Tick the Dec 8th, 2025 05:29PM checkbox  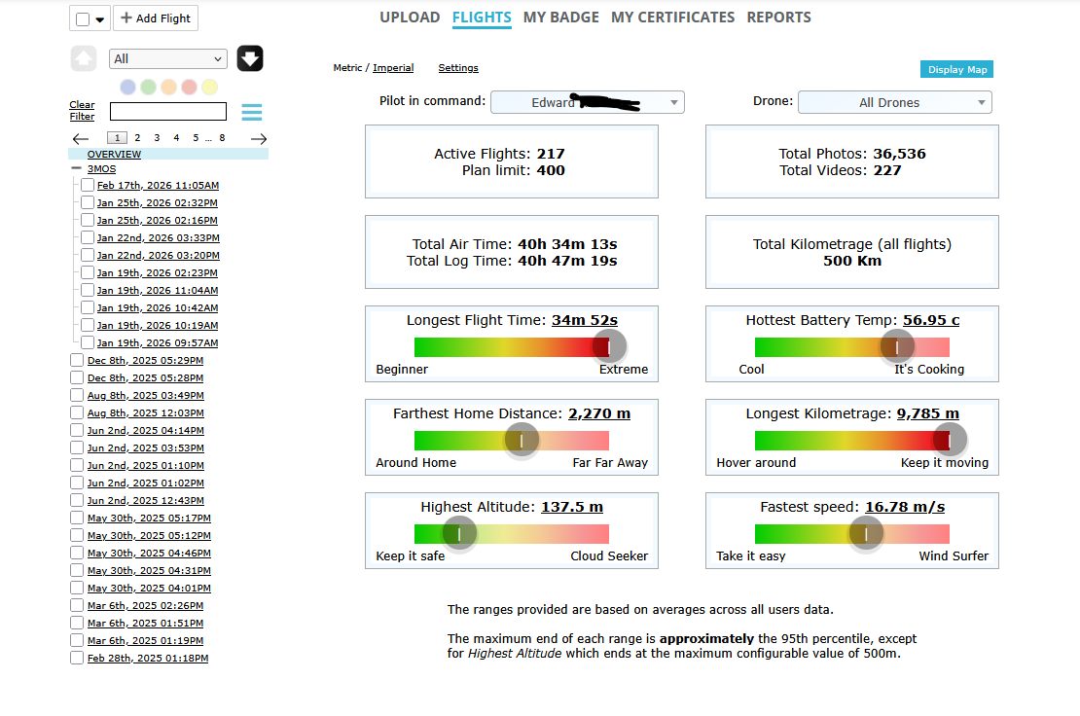click(77, 360)
